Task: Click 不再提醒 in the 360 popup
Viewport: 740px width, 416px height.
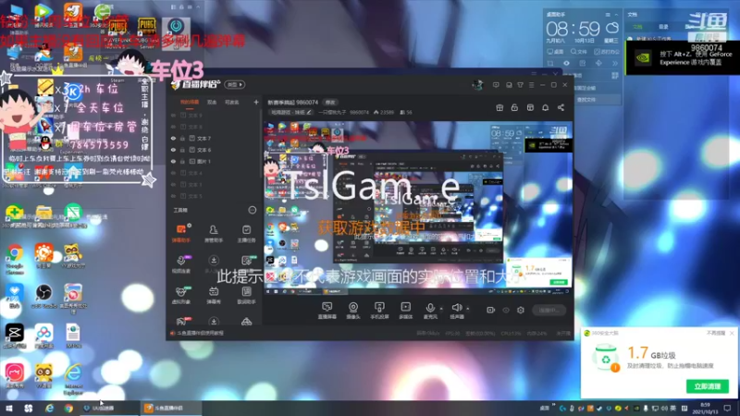Action: [715, 333]
